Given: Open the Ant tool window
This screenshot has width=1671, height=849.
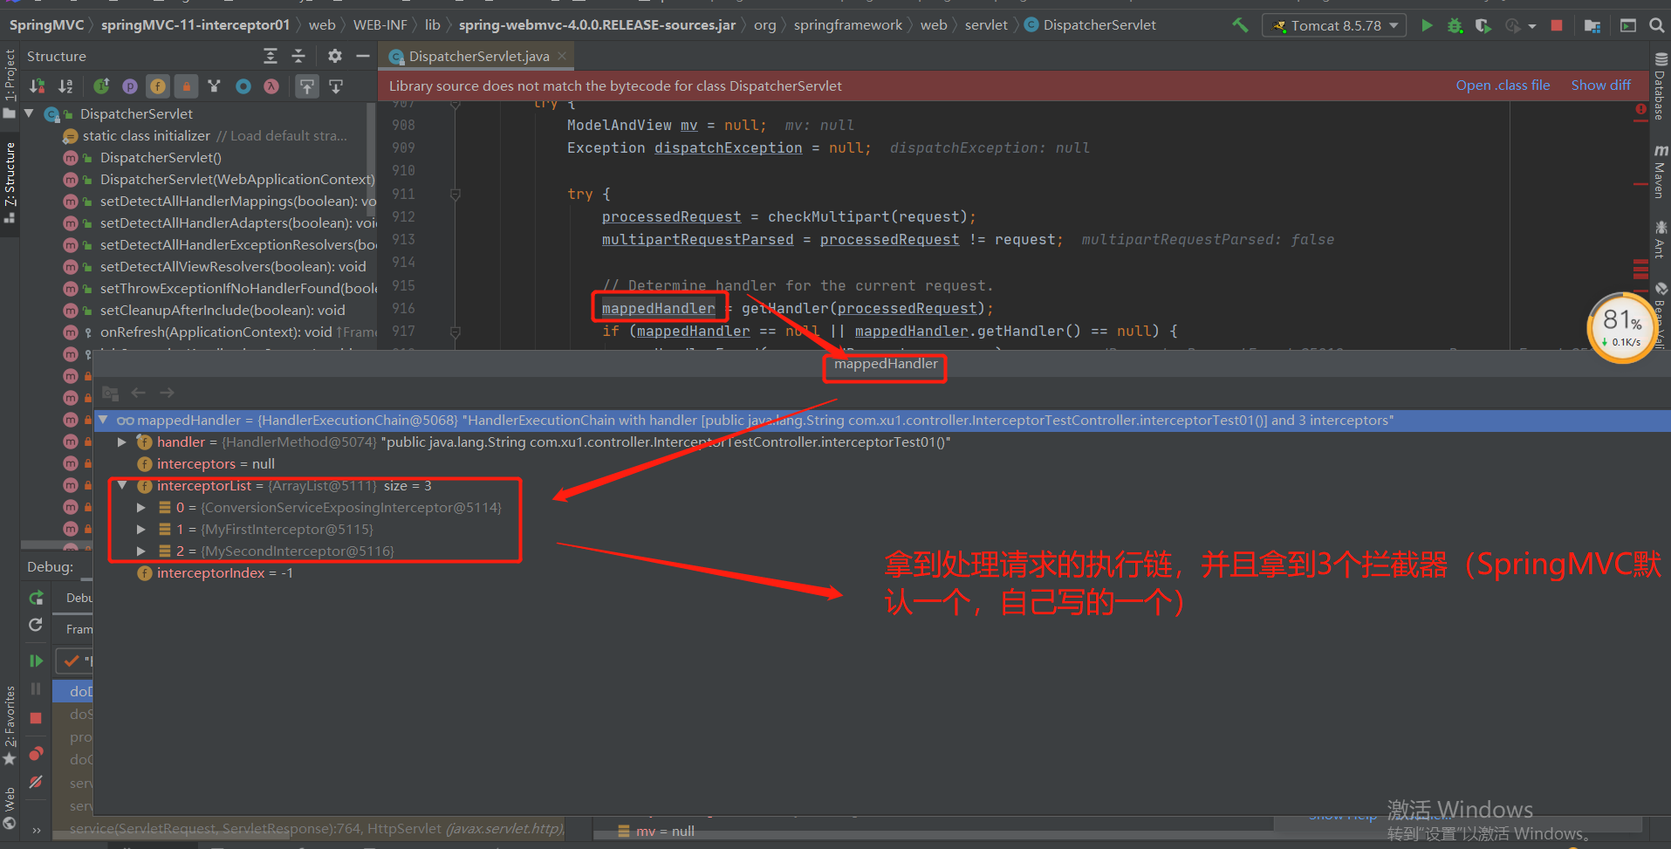Looking at the screenshot, I should pyautogui.click(x=1661, y=240).
